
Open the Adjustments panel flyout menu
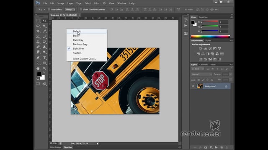tap(231, 41)
